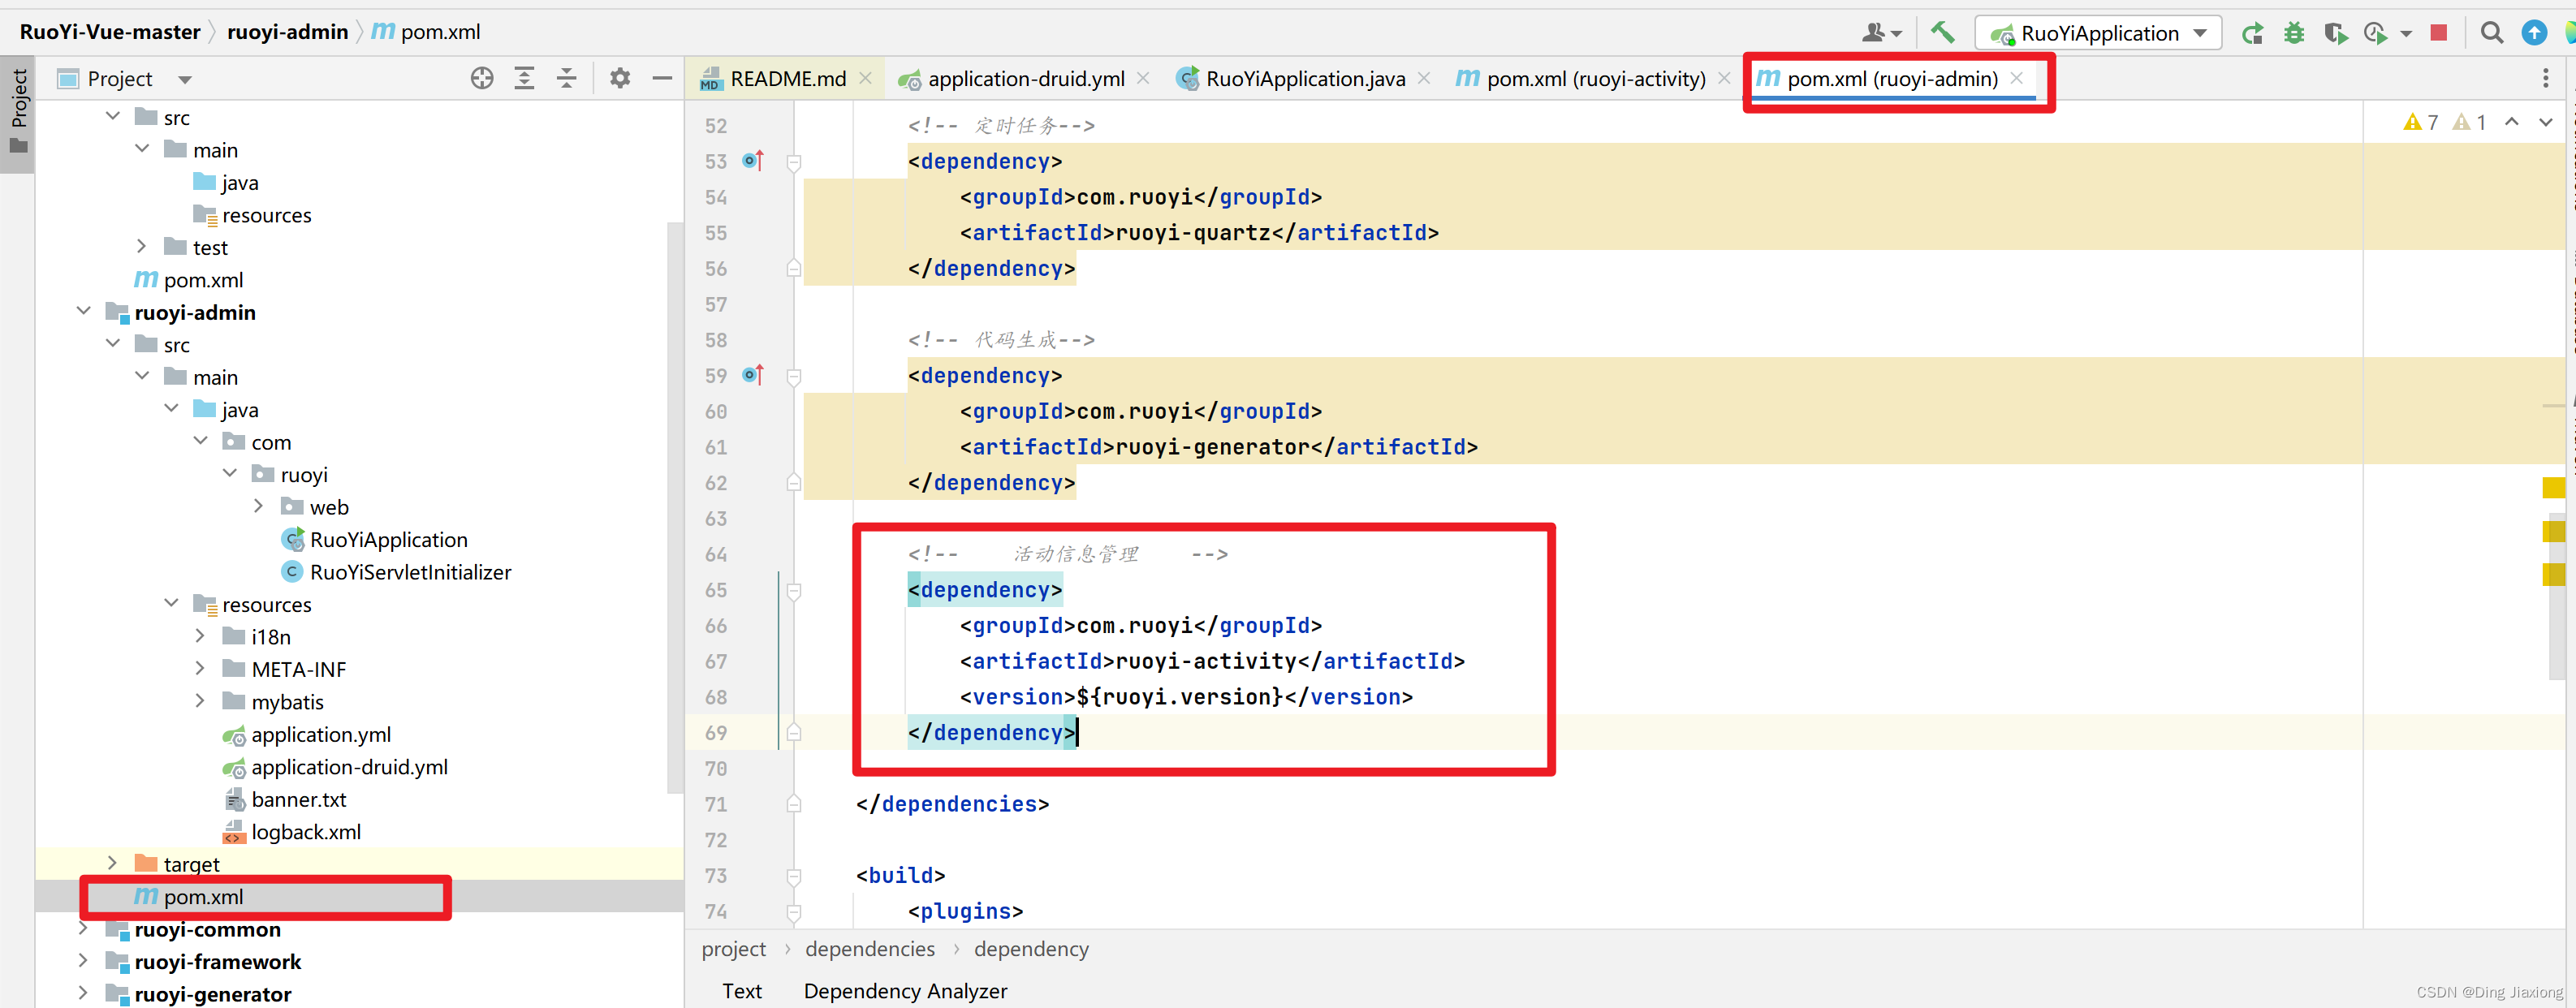Switch to README.md tab

point(787,78)
